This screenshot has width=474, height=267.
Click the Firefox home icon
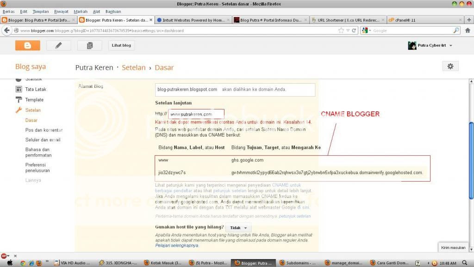pos(468,30)
